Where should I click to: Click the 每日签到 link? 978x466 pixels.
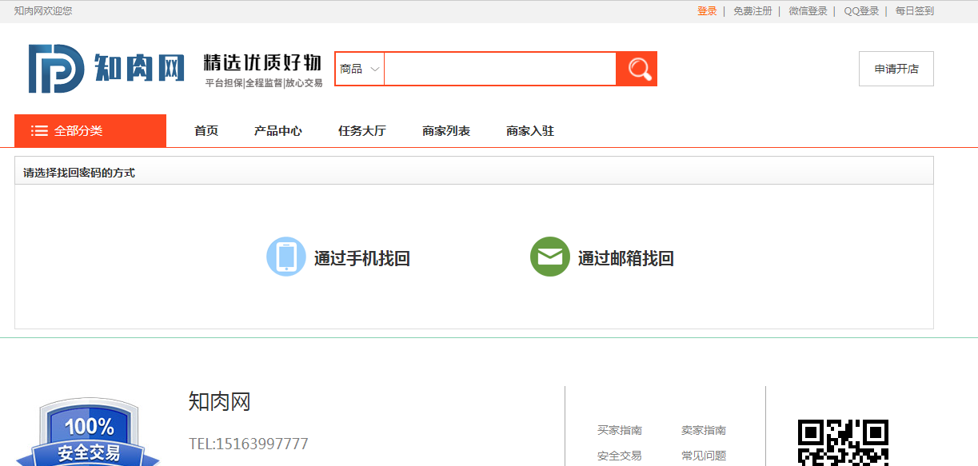coord(914,11)
